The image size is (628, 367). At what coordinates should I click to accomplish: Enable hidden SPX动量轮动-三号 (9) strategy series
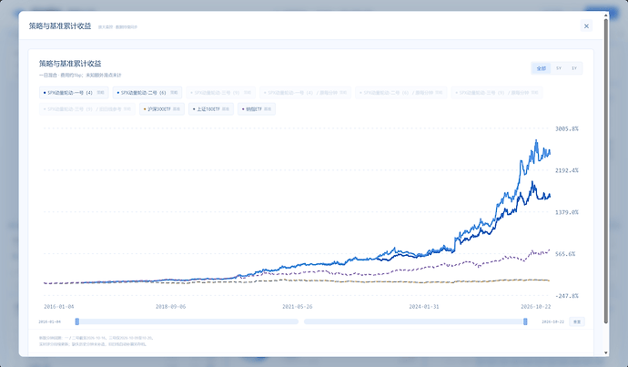click(220, 93)
